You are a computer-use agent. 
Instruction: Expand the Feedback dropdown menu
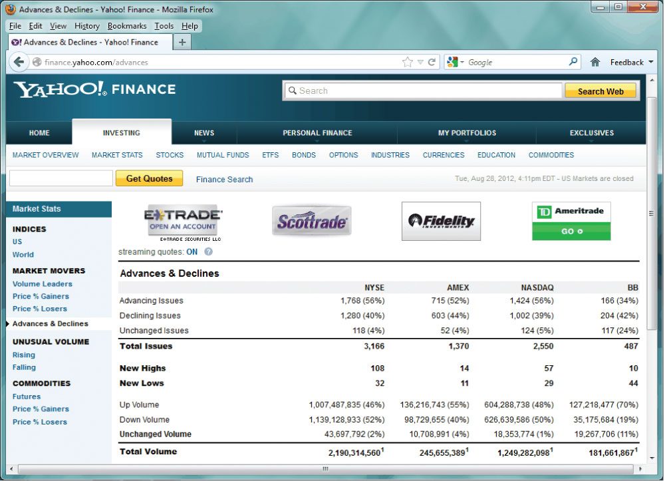[632, 63]
